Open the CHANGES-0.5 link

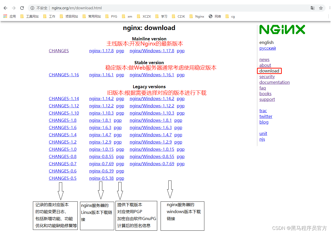click(x=63, y=178)
